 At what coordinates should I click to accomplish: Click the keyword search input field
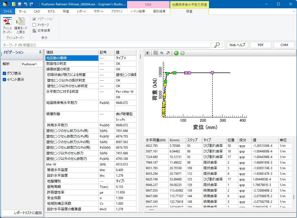click(106, 45)
